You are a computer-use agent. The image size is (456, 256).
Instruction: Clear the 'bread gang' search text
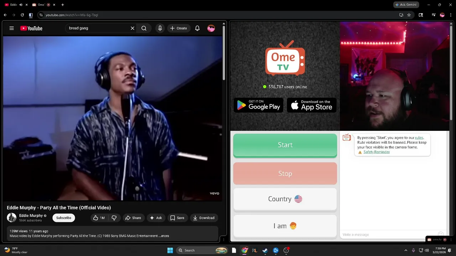click(132, 28)
